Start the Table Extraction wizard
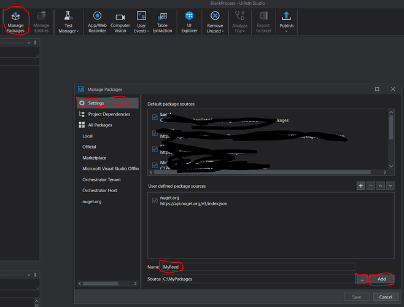Viewport: 404px width, 307px height. point(162,22)
